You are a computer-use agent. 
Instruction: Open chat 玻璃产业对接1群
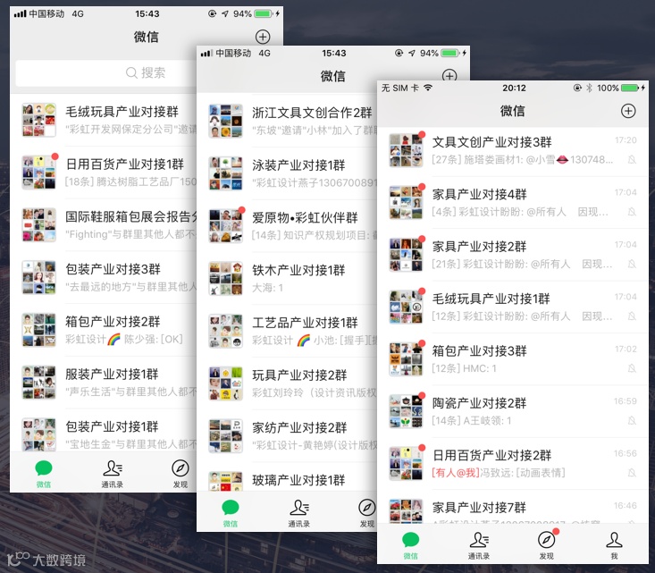(x=287, y=476)
